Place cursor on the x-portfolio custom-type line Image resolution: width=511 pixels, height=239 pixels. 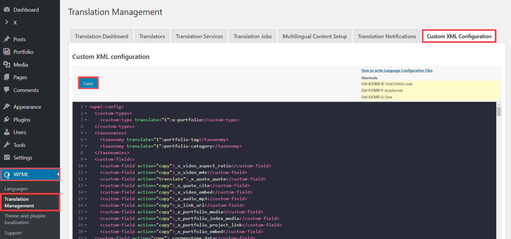(169, 120)
